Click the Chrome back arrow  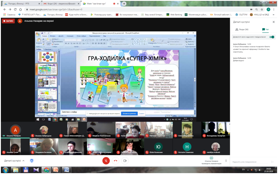[x=4, y=10]
